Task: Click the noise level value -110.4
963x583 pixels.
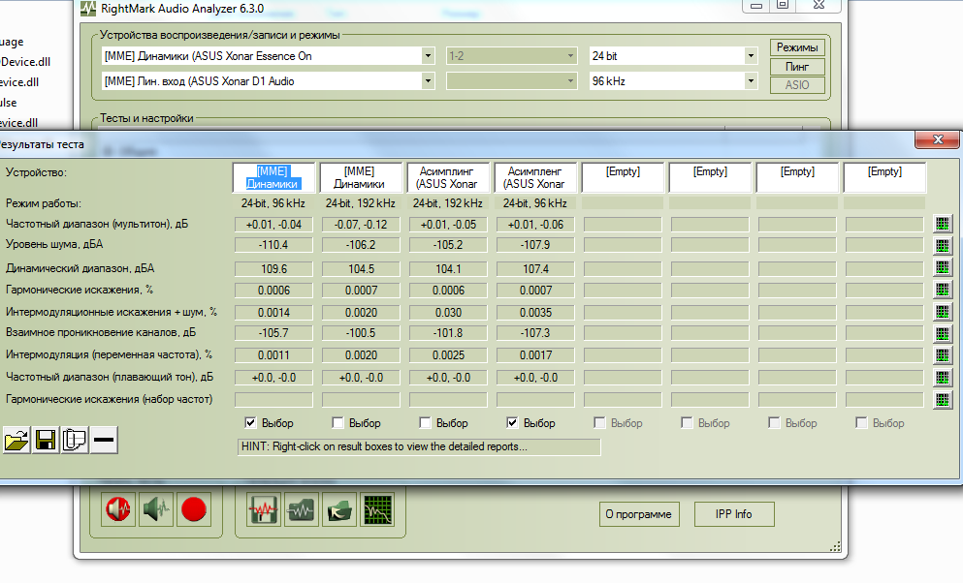Action: (x=273, y=245)
